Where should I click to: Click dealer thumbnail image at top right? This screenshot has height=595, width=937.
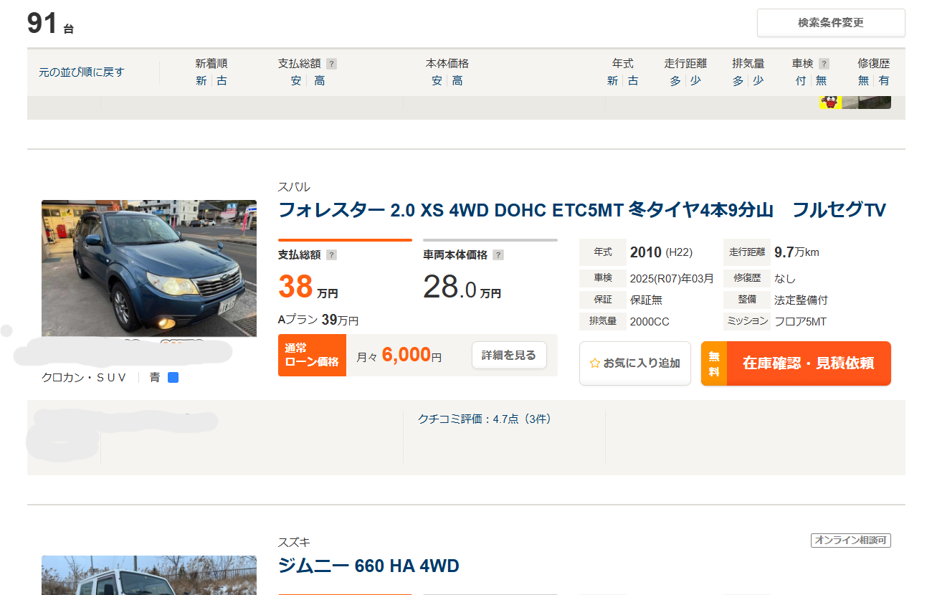(x=855, y=103)
